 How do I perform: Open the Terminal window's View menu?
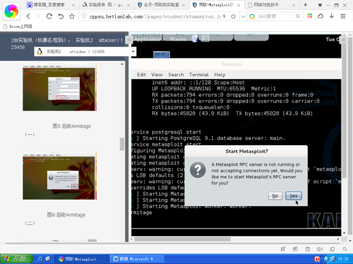click(x=157, y=74)
